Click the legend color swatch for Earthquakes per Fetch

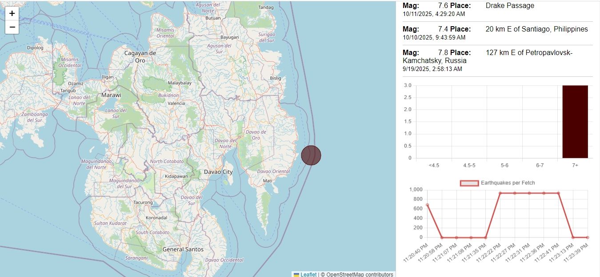(x=469, y=183)
